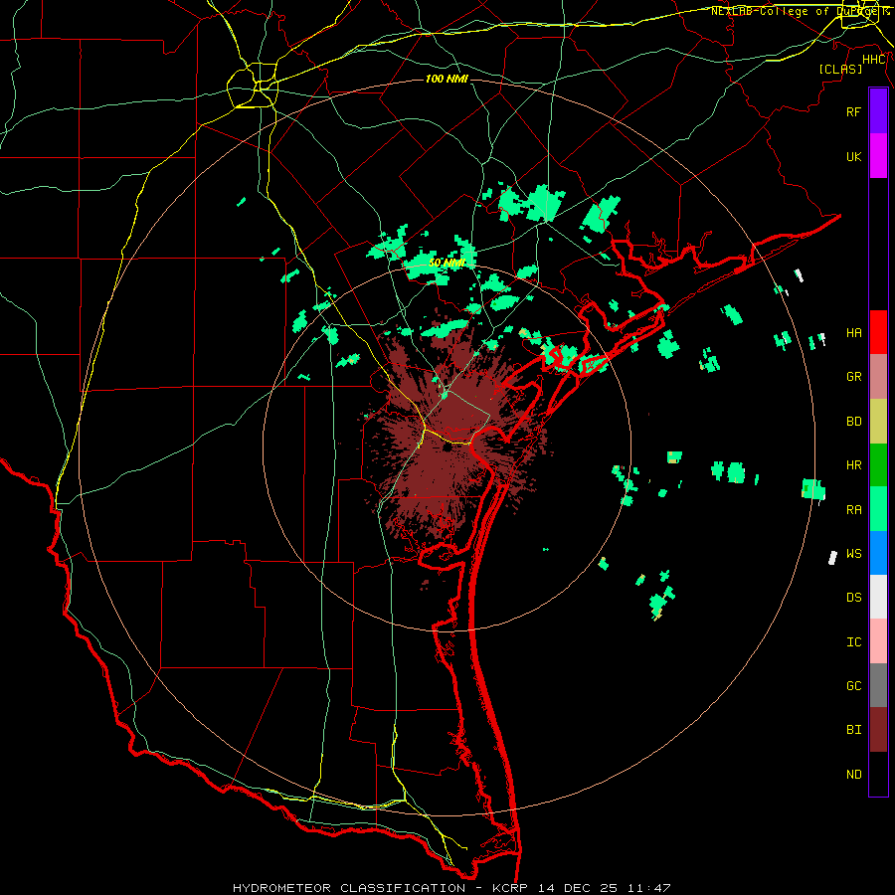
Task: Click the white DS legend swatch
Action: [x=878, y=597]
